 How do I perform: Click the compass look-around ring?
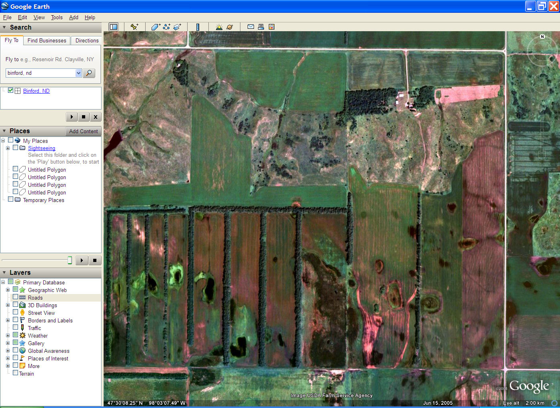[542, 51]
